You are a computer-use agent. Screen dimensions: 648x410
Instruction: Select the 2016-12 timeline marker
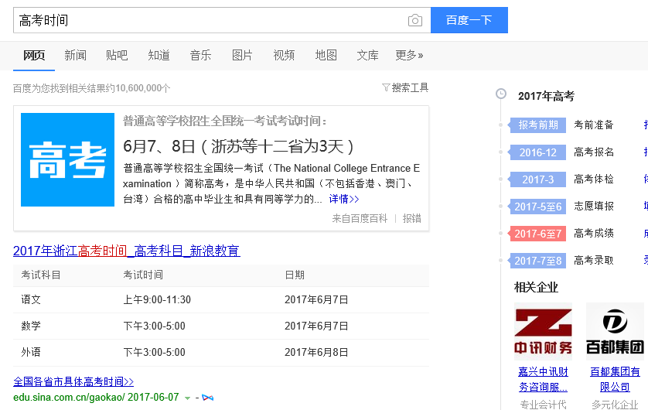538,152
